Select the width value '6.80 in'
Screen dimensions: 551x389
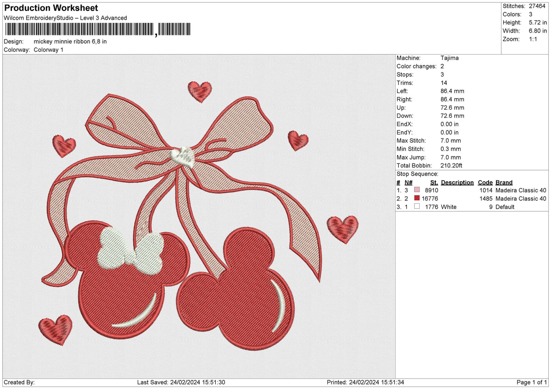tap(537, 31)
